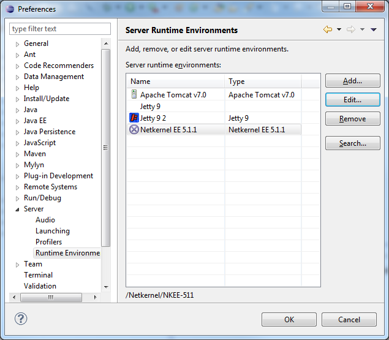This screenshot has height=340, width=389.
Task: Click the Eclipse icon in title bar
Action: pyautogui.click(x=10, y=9)
